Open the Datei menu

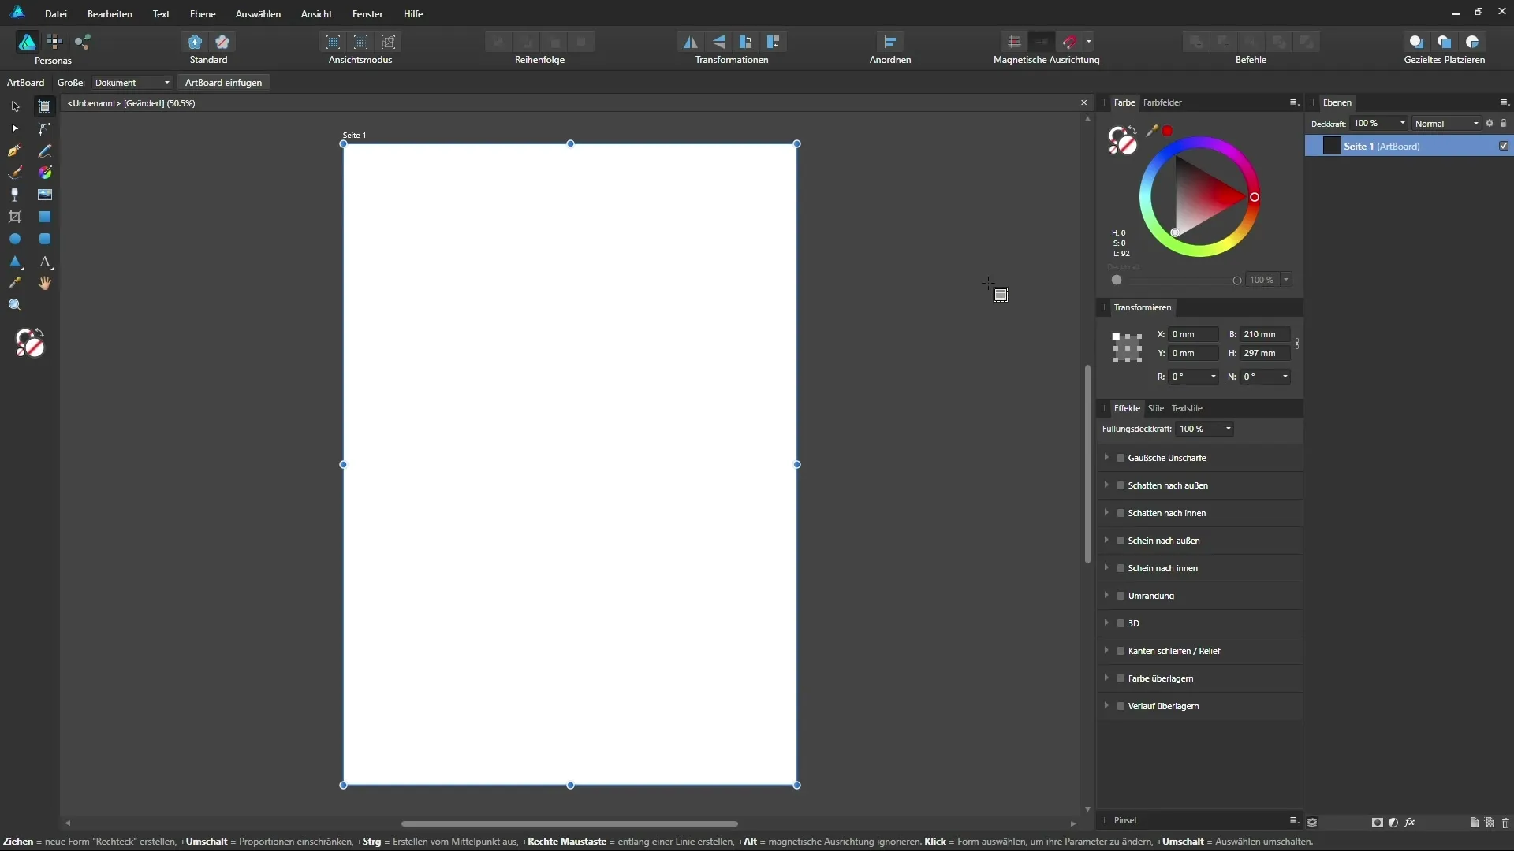[55, 14]
